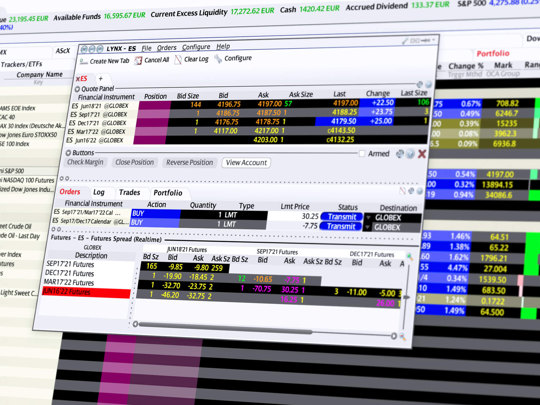
Task: Open the File menu
Action: point(146,48)
